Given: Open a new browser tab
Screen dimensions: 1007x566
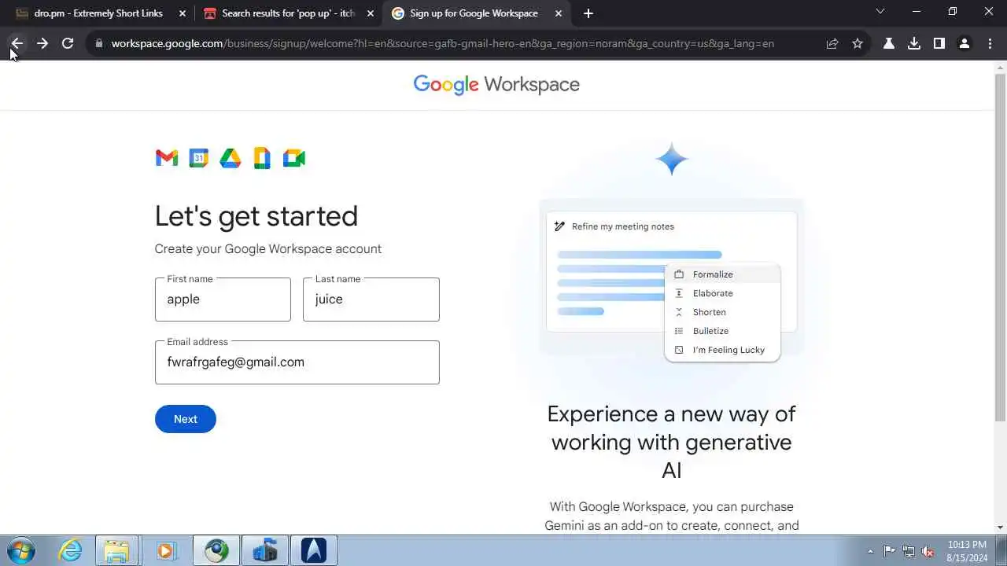Looking at the screenshot, I should (x=588, y=13).
